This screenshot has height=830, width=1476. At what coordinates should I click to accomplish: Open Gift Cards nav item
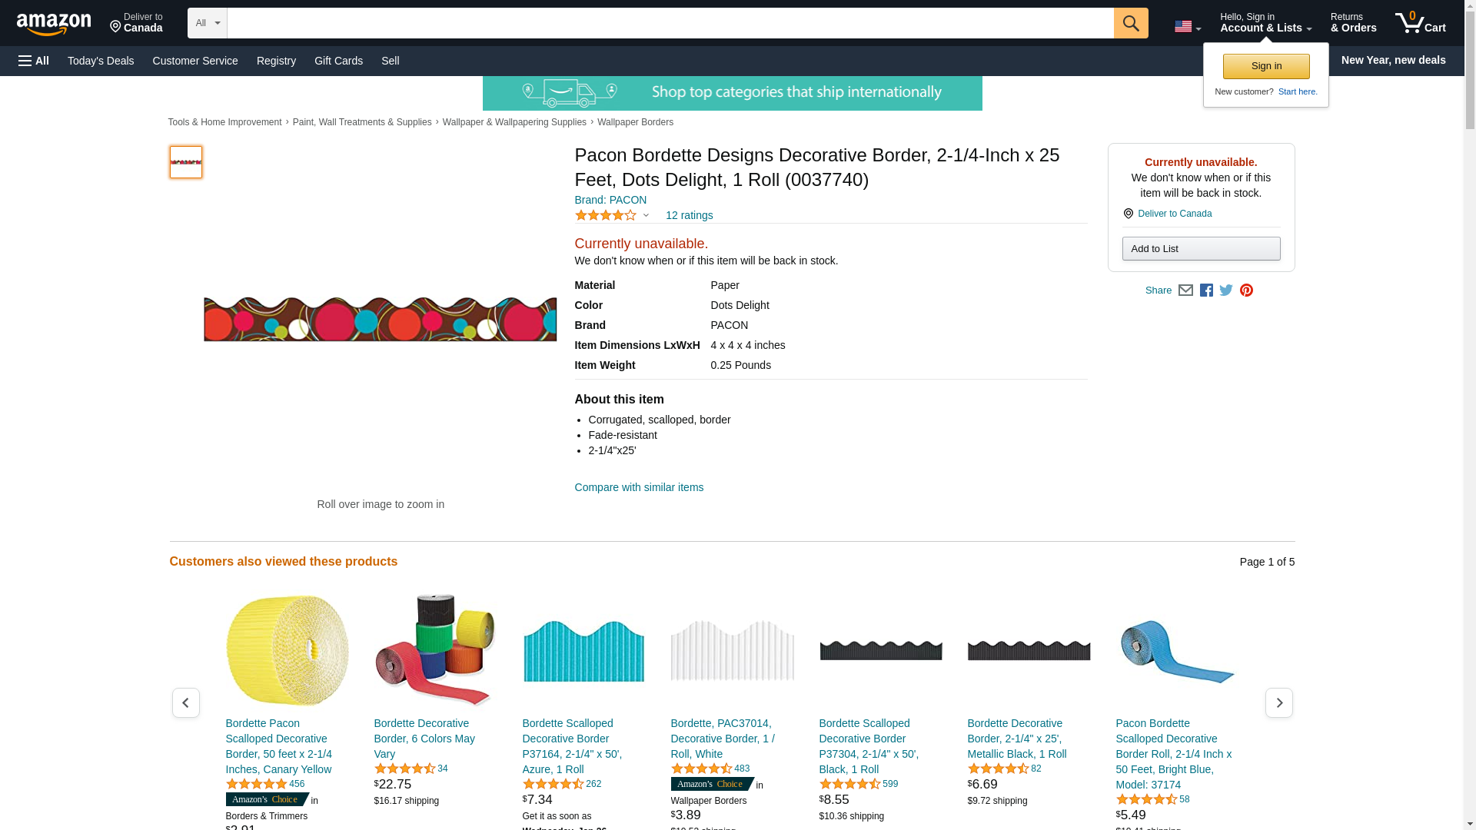tap(338, 61)
